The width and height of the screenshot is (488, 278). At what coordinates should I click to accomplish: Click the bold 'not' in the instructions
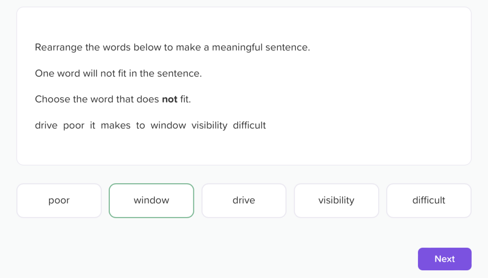pos(169,99)
